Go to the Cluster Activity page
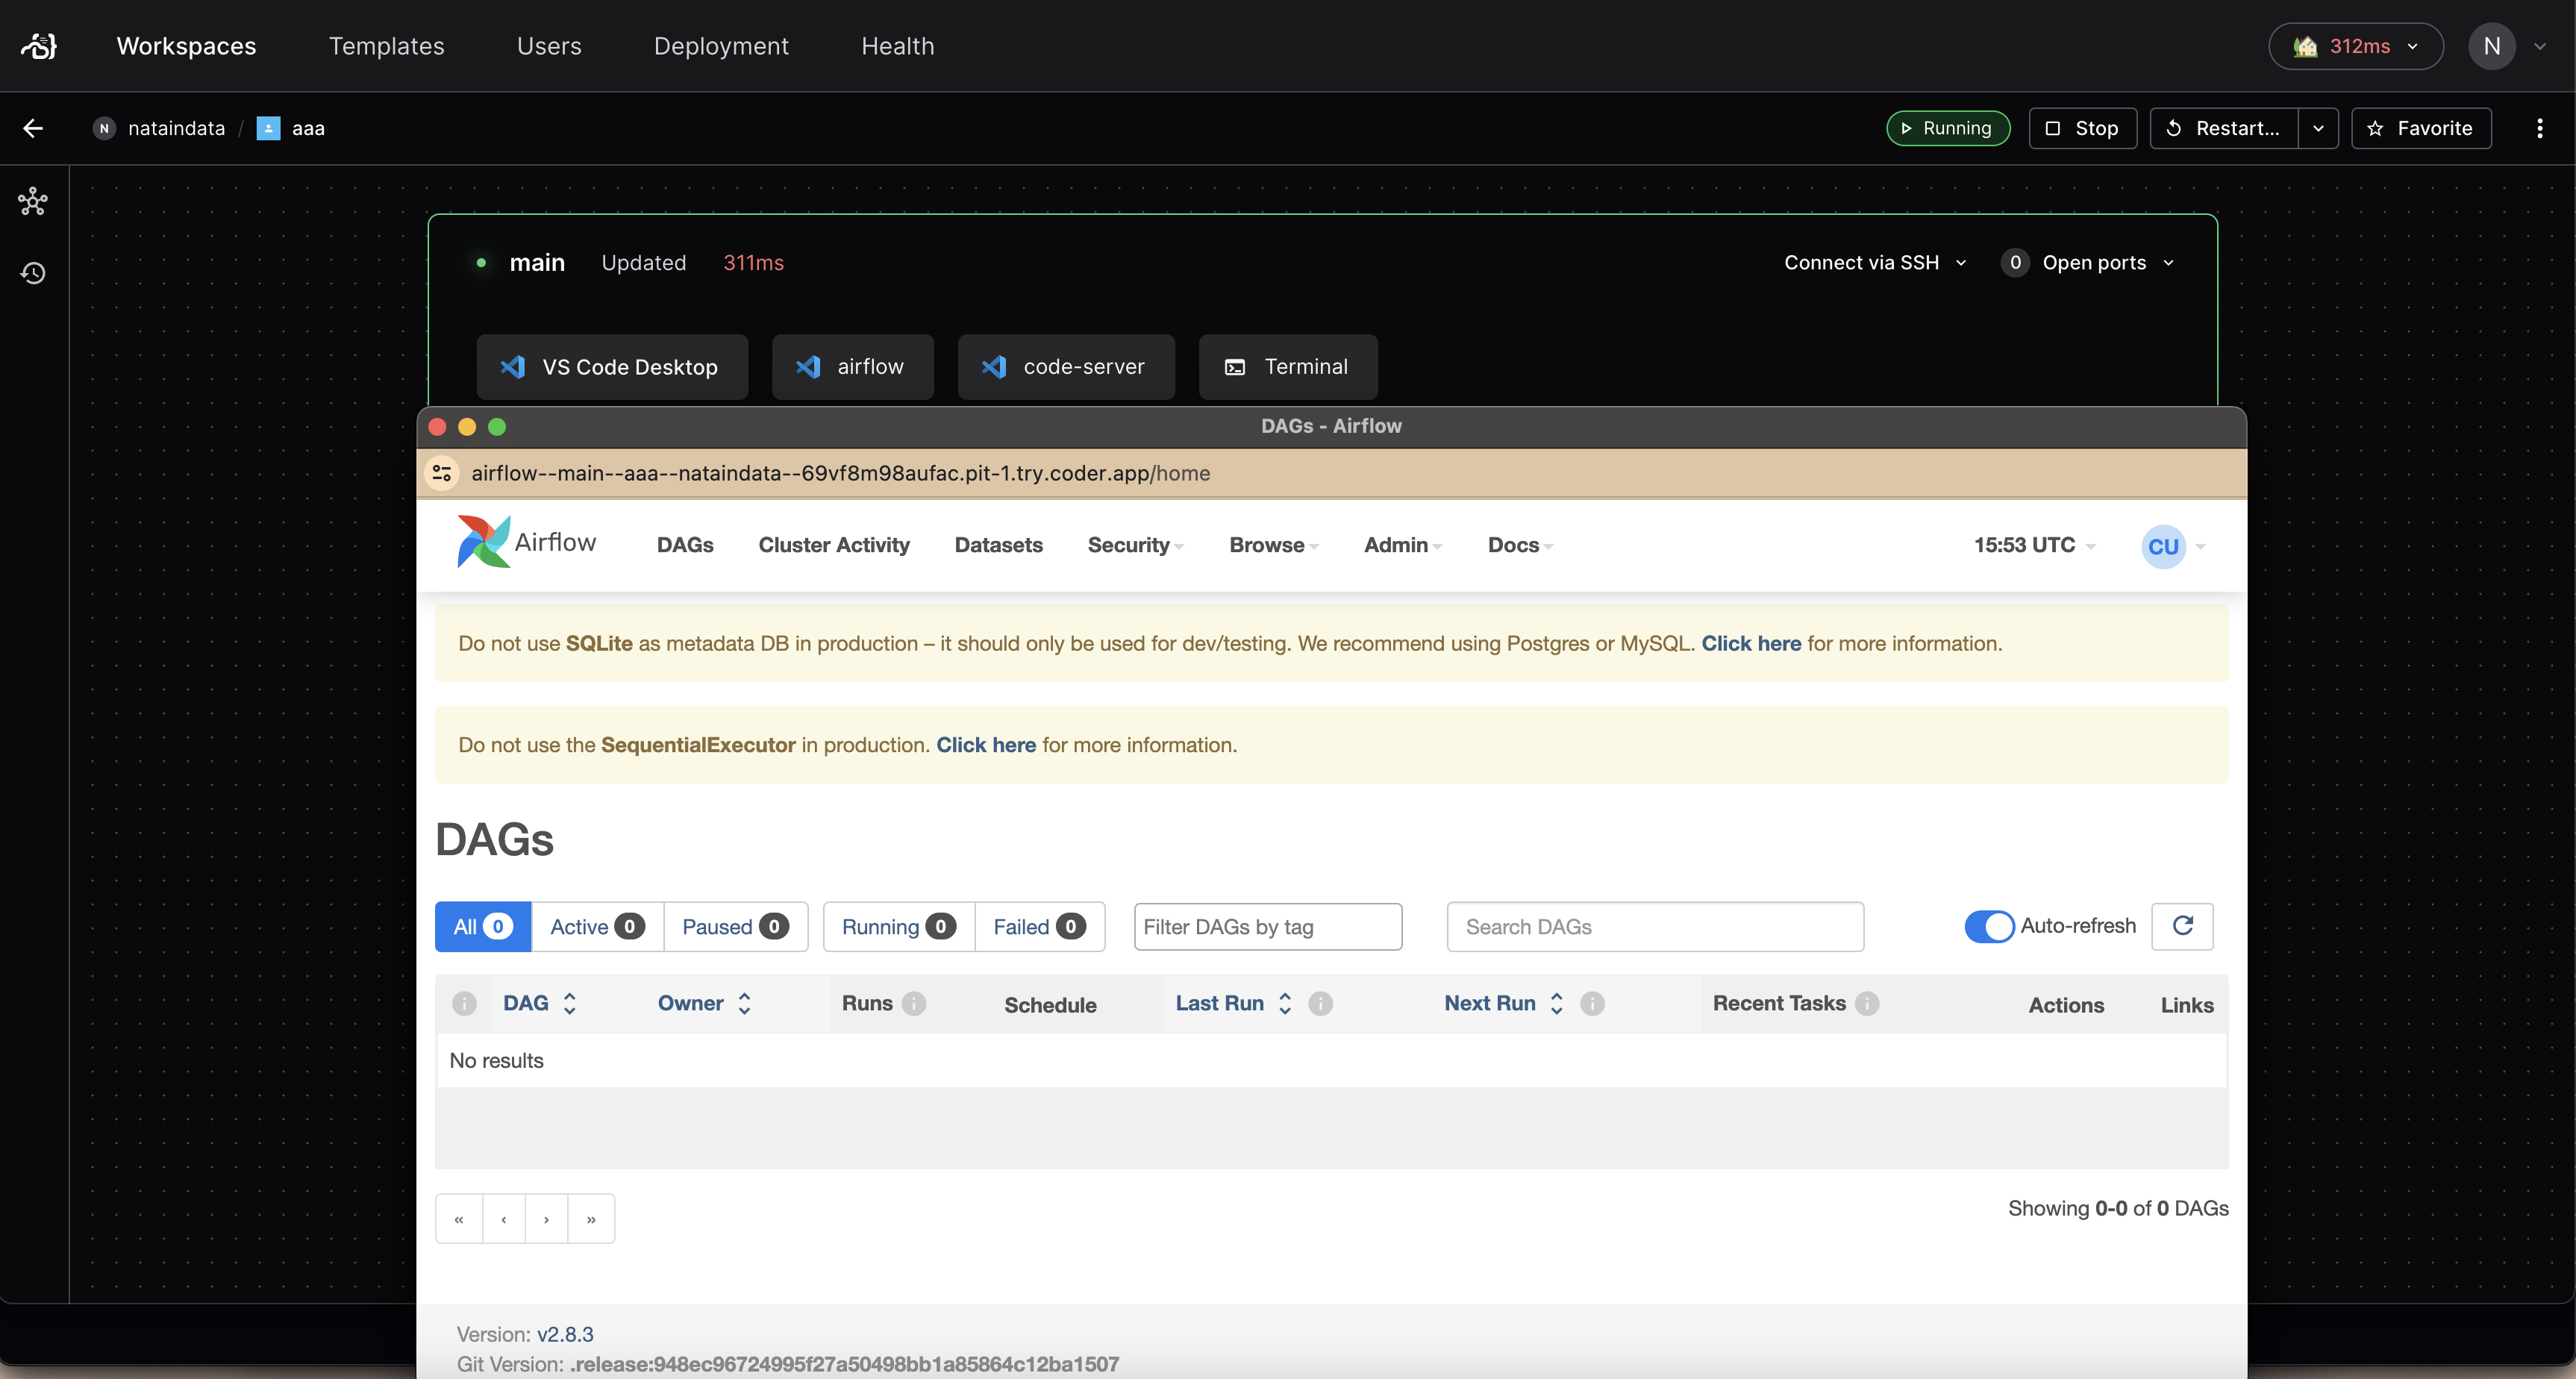The height and width of the screenshot is (1379, 2576). click(833, 545)
